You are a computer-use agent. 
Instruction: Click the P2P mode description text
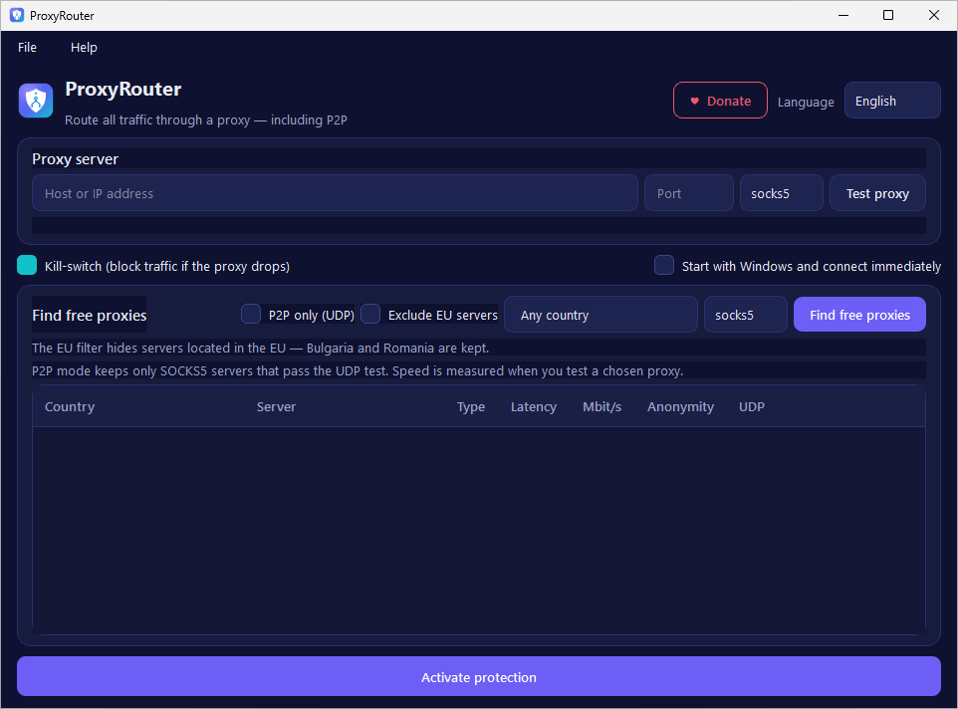click(358, 370)
